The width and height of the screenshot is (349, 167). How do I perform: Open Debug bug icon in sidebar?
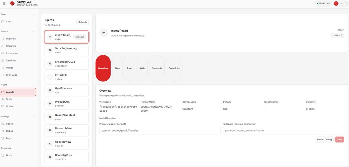pos(3,131)
